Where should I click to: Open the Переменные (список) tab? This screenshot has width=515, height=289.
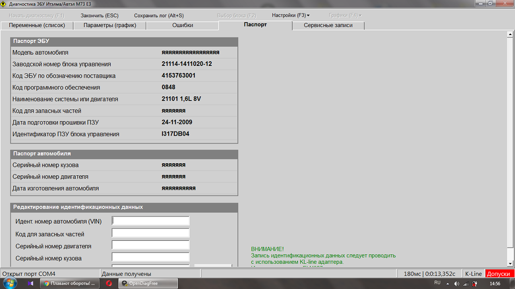click(37, 25)
